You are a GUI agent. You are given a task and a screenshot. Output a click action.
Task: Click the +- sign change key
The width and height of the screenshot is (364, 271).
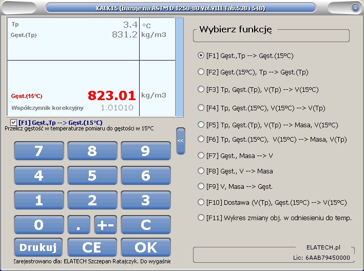coord(105,225)
